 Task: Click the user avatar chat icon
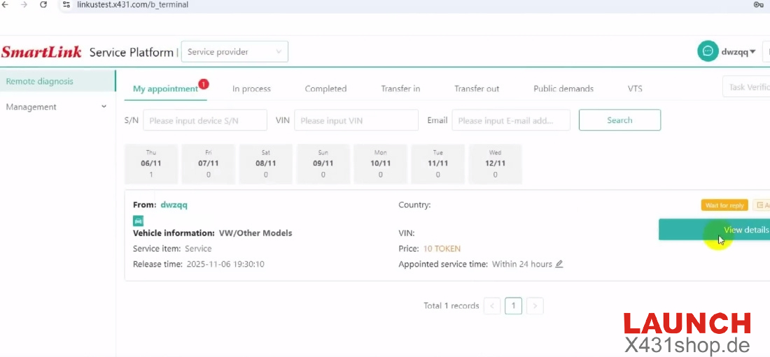coord(708,52)
